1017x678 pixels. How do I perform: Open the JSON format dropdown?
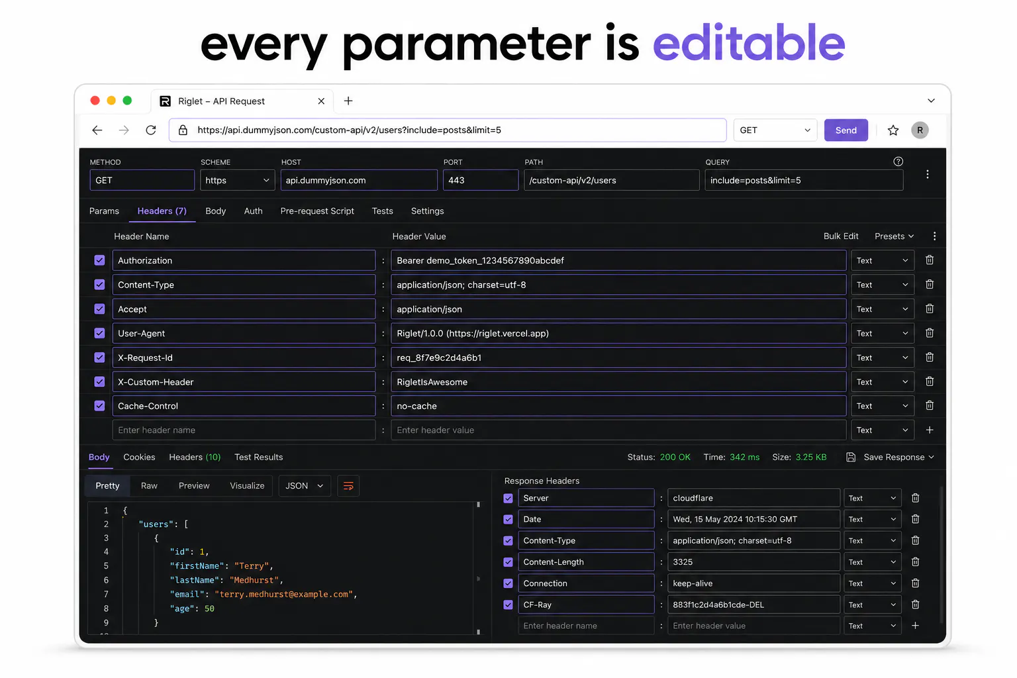click(x=305, y=486)
